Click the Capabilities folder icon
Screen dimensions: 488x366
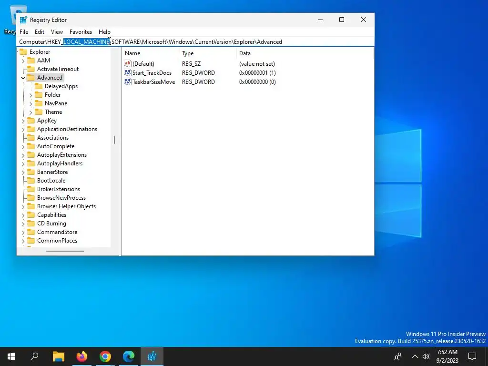[31, 215]
